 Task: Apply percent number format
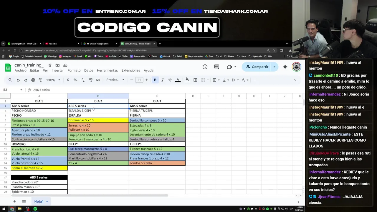pyautogui.click(x=75, y=80)
